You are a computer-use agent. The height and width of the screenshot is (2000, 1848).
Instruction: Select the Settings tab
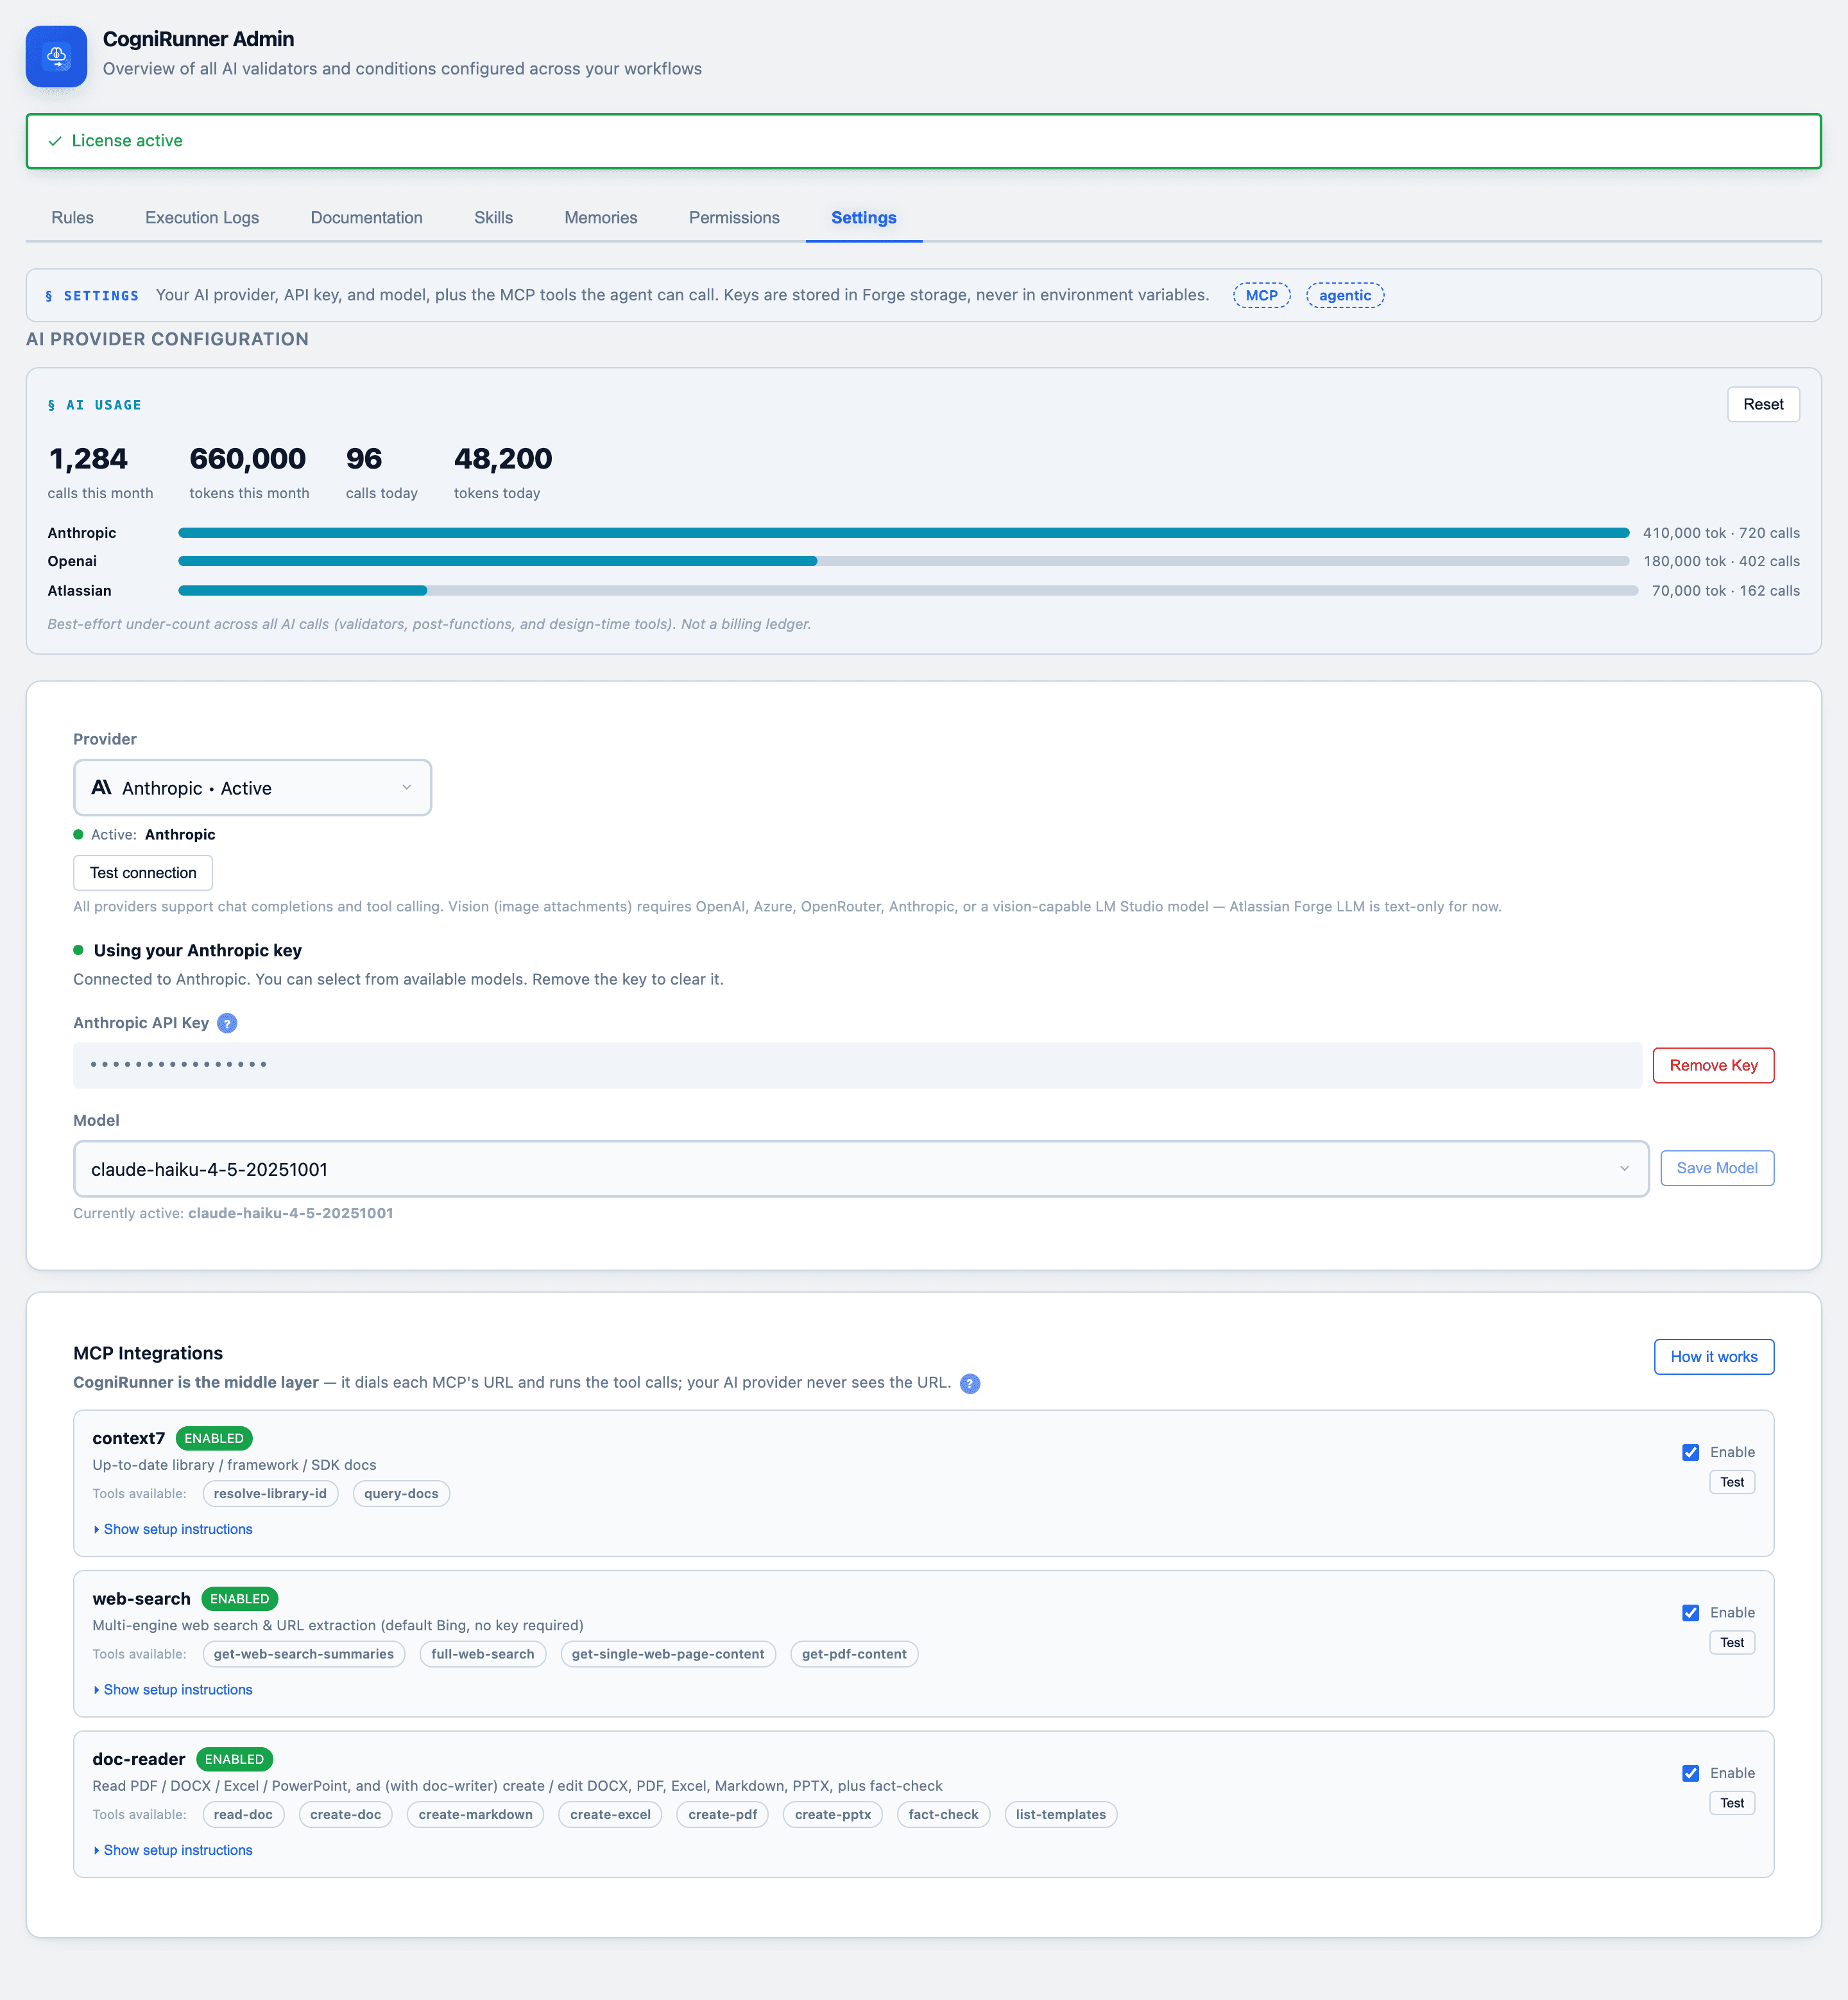(864, 217)
